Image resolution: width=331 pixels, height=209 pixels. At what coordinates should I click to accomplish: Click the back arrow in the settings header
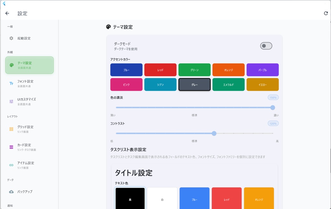pos(7,13)
